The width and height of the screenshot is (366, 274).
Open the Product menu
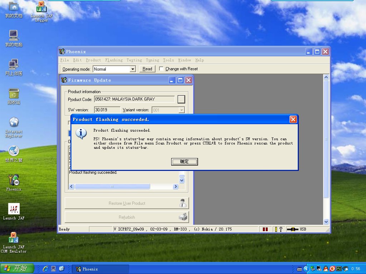pos(93,60)
